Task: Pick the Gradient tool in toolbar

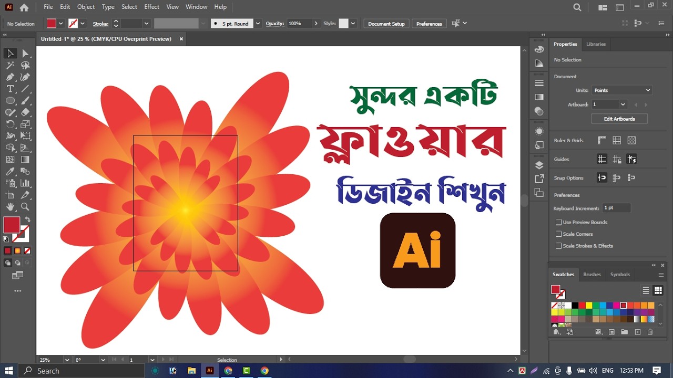Action: point(25,160)
